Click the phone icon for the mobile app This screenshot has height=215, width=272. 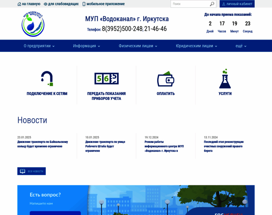tap(84, 4)
